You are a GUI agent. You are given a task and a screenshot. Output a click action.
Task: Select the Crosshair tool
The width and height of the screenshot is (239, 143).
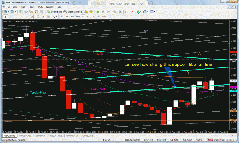[x=11, y=17]
